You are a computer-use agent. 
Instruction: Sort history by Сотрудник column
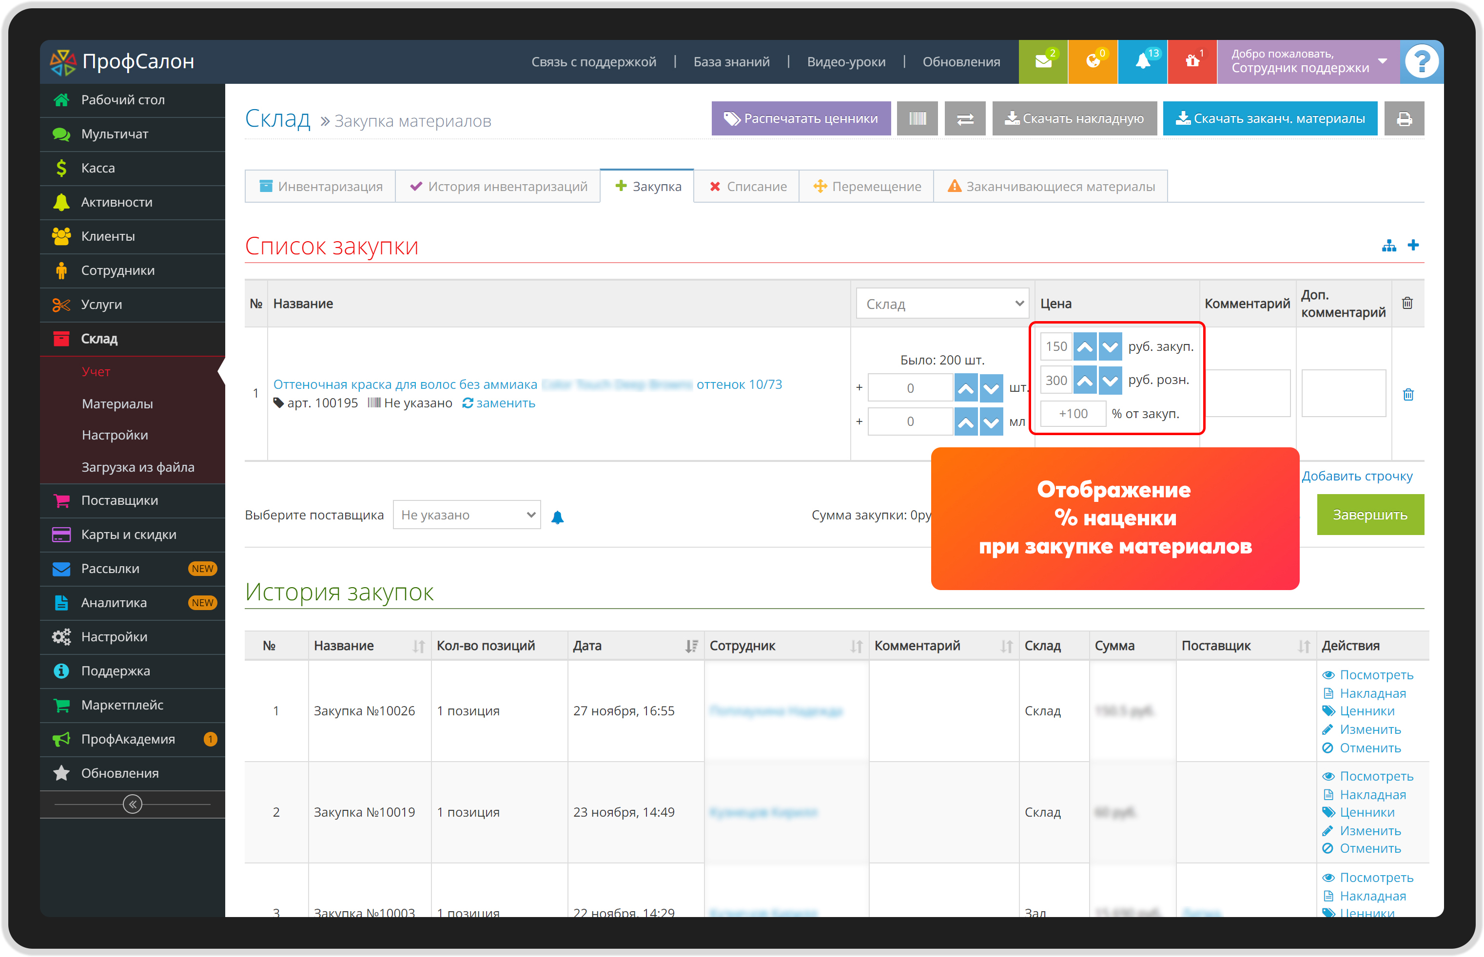point(856,646)
